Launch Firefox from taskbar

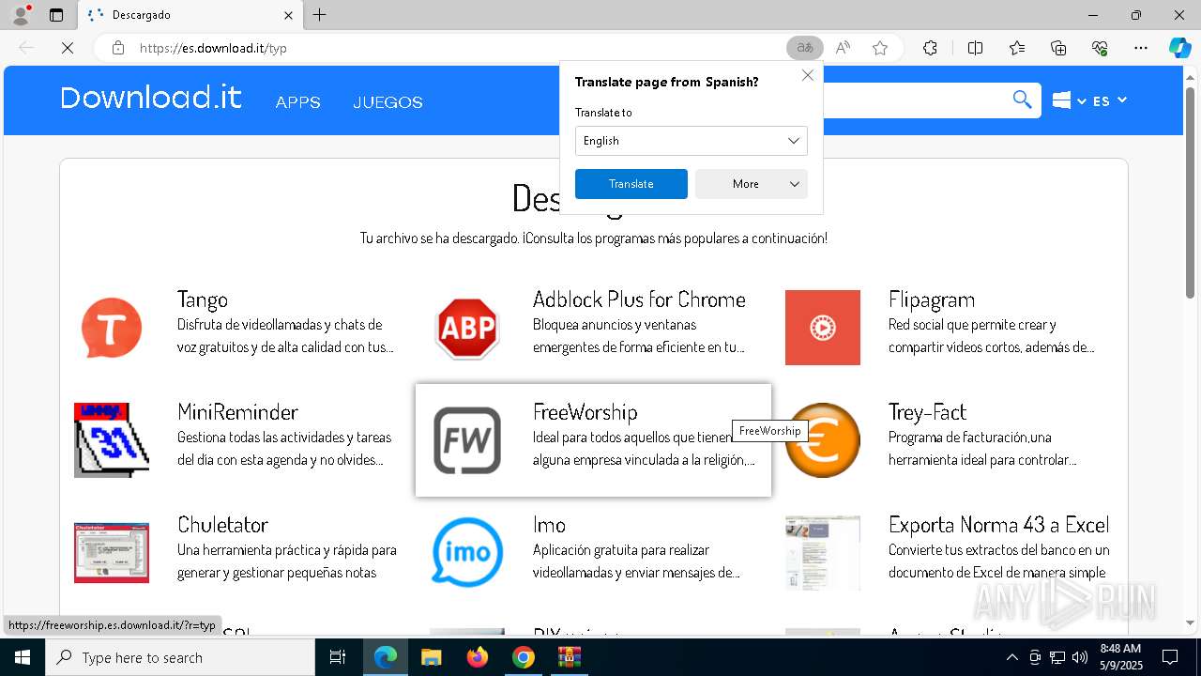[x=478, y=657]
